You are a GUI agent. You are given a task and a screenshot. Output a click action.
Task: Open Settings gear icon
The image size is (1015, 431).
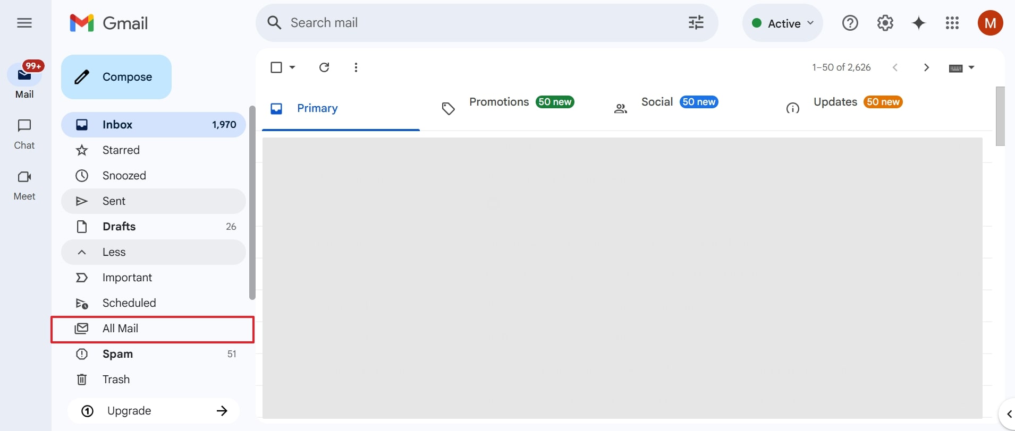tap(885, 23)
